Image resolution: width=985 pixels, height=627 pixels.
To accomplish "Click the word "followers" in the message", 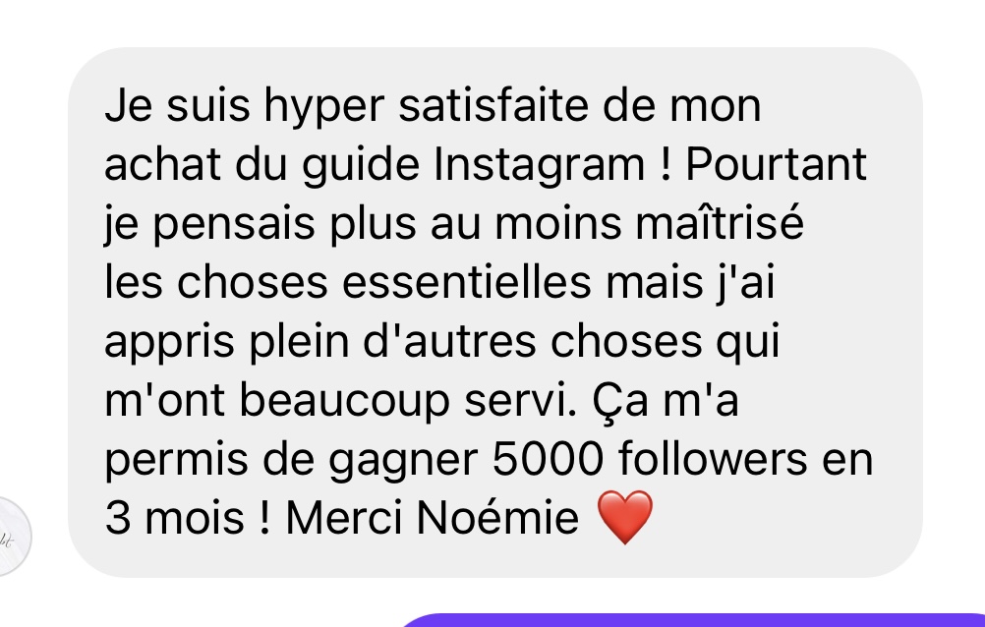I will 713,459.
